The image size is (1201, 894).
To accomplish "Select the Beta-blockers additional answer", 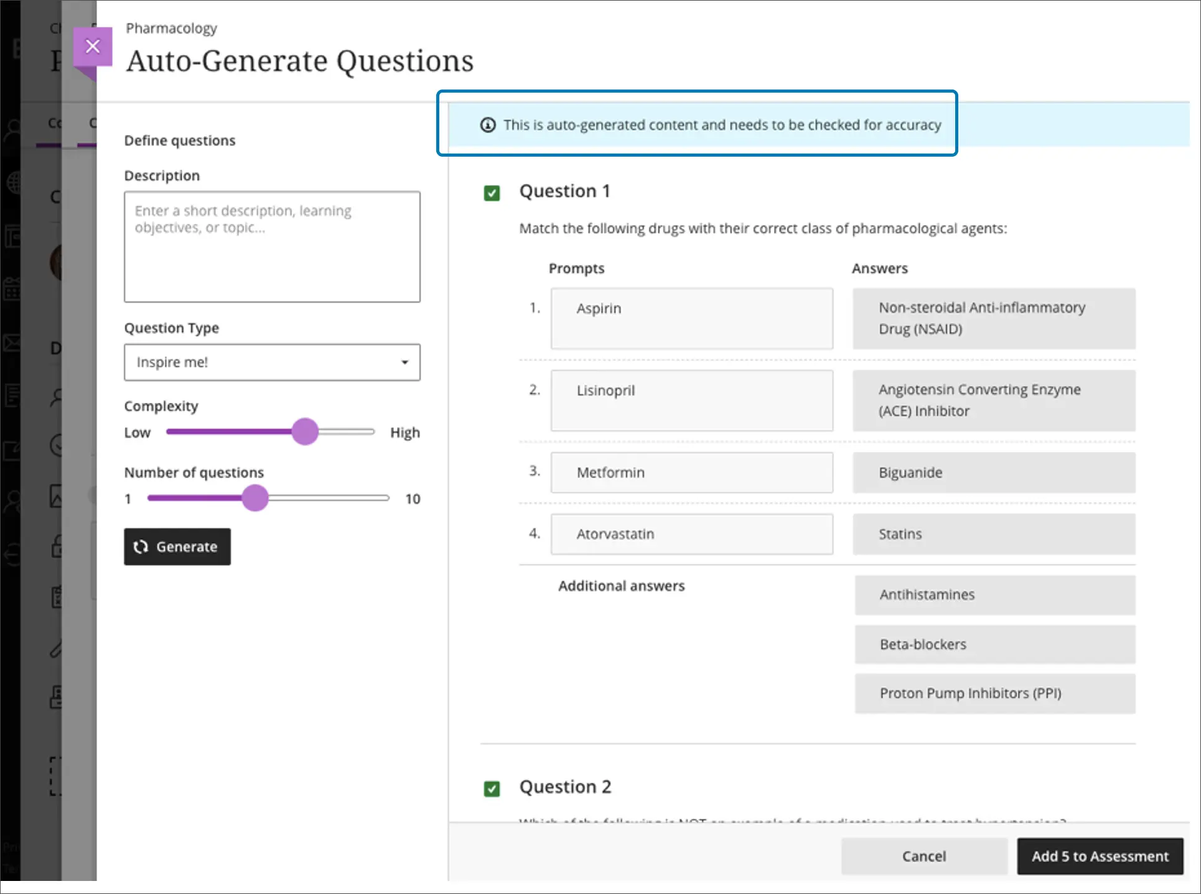I will pos(994,644).
